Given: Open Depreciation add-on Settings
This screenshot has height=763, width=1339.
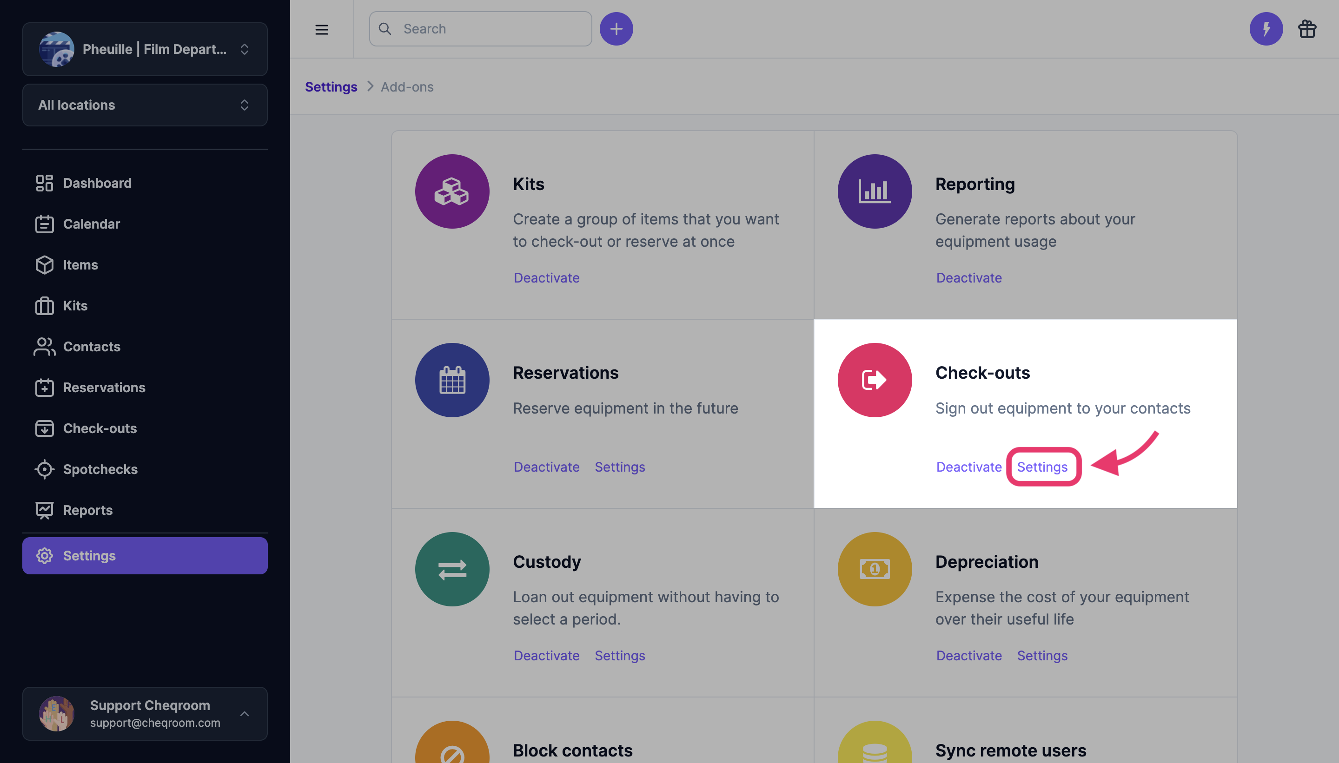Looking at the screenshot, I should click(x=1042, y=655).
